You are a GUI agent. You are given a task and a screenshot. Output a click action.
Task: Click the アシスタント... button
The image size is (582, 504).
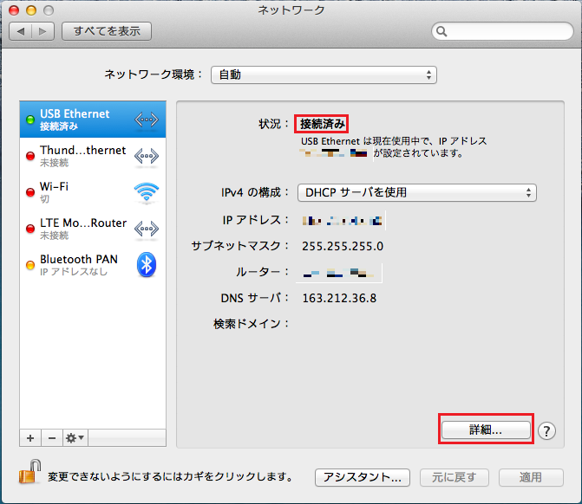pos(362,477)
